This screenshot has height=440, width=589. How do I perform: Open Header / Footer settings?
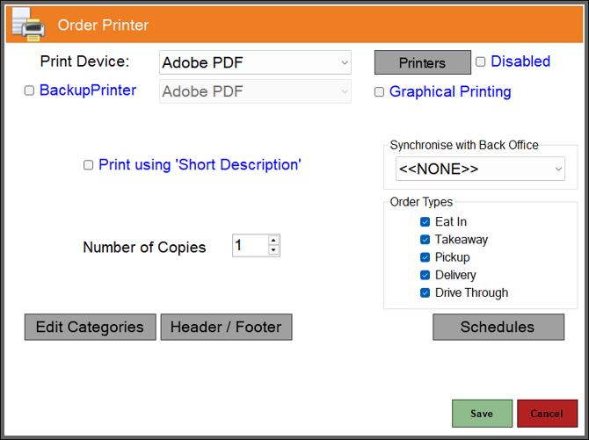point(226,327)
